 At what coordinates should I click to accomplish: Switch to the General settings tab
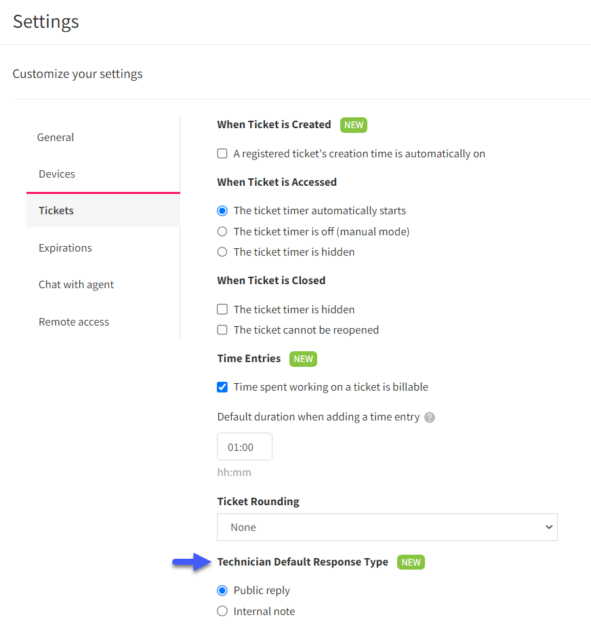tap(55, 137)
